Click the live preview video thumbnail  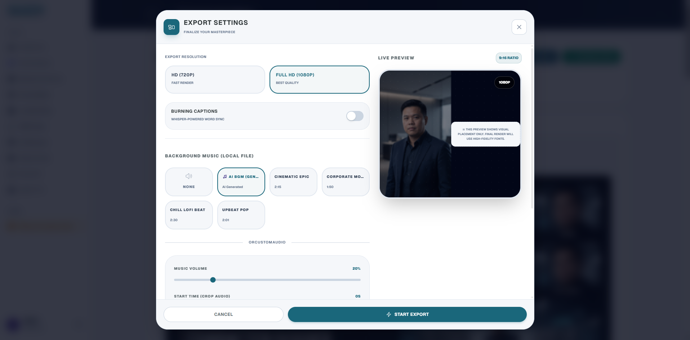[450, 134]
